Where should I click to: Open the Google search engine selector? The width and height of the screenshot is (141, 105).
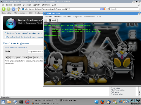(110, 9)
